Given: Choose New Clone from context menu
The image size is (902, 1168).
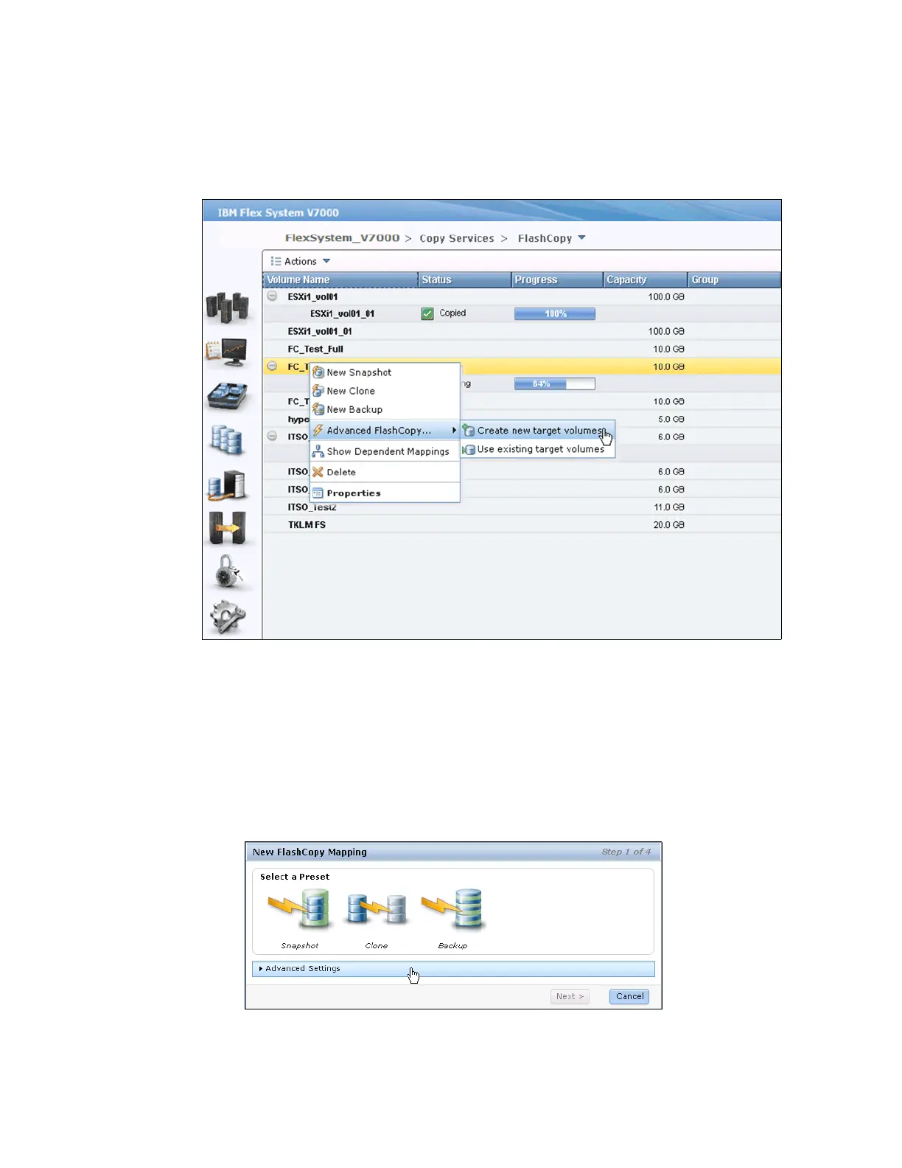Looking at the screenshot, I should click(x=385, y=391).
